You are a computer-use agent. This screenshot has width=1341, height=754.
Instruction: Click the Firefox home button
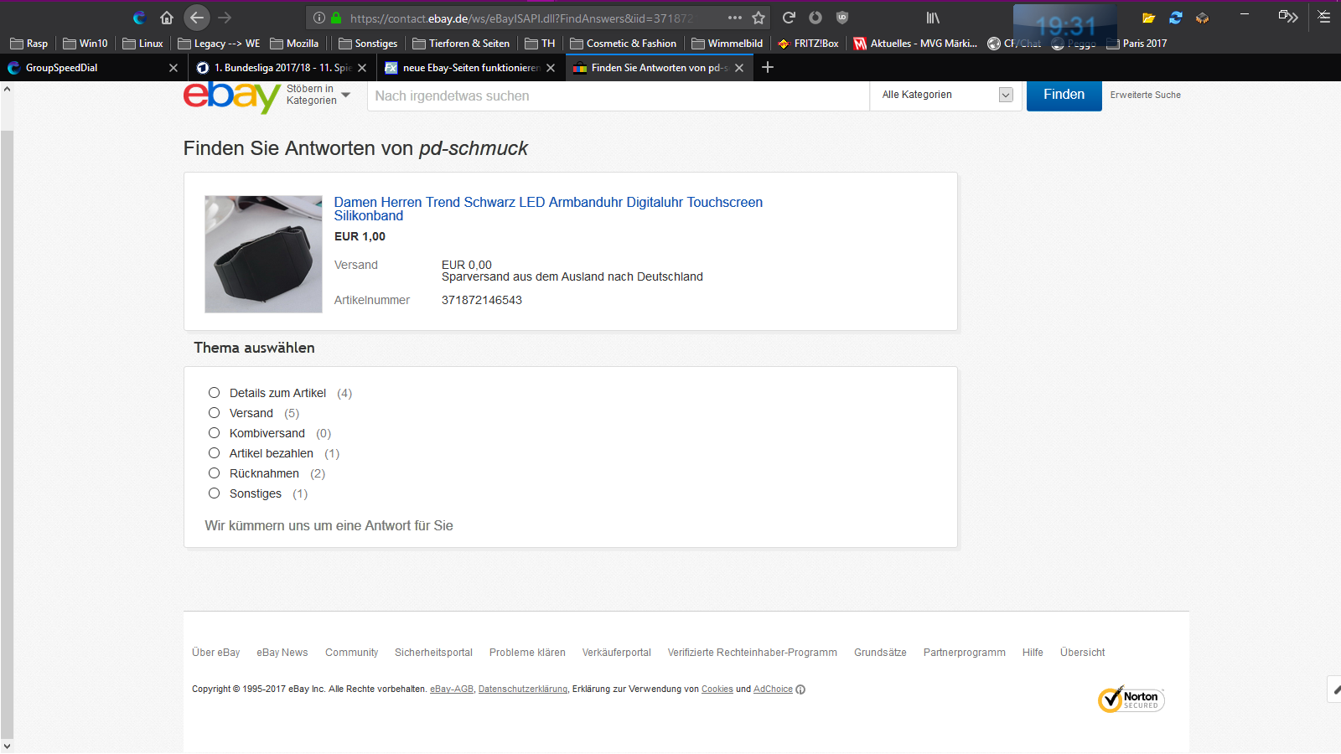point(167,18)
